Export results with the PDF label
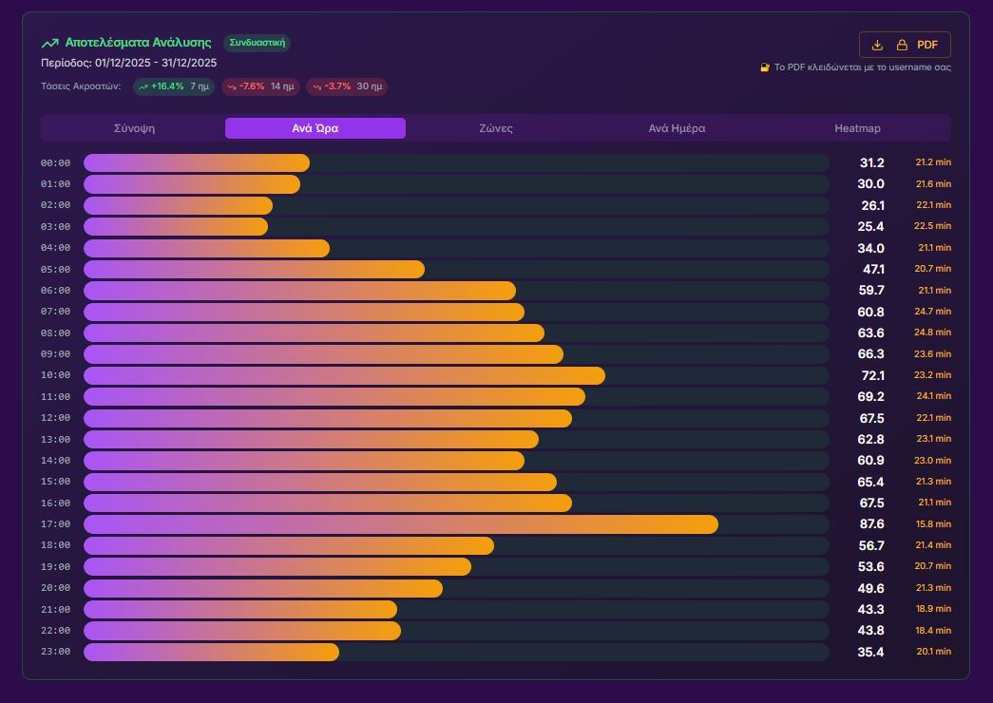993x703 pixels. [927, 46]
